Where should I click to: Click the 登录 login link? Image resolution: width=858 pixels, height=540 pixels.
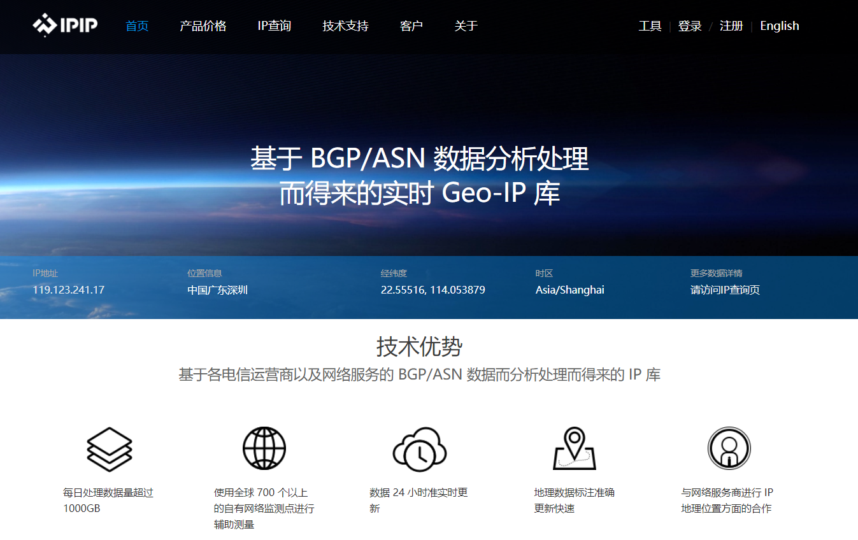click(x=690, y=26)
